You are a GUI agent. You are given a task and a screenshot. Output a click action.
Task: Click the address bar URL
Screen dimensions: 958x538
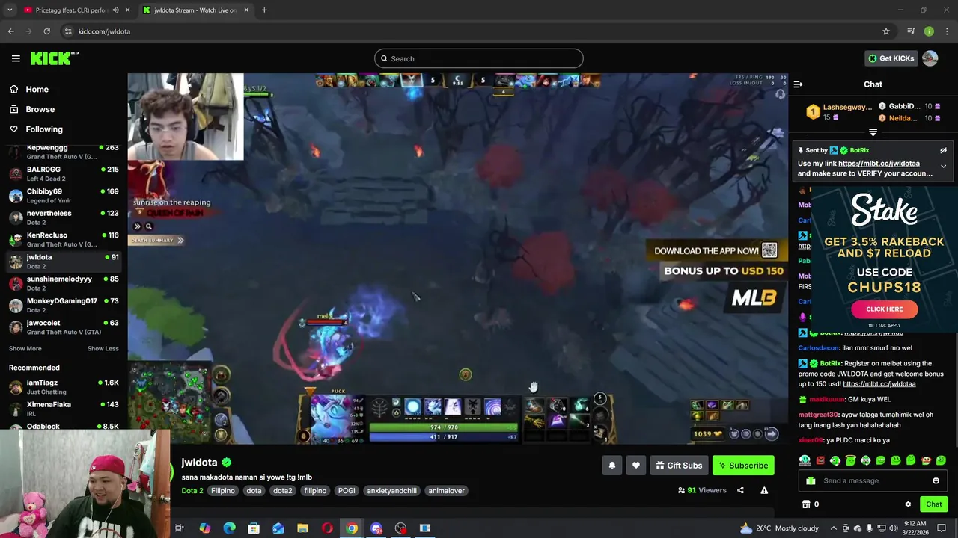point(104,31)
